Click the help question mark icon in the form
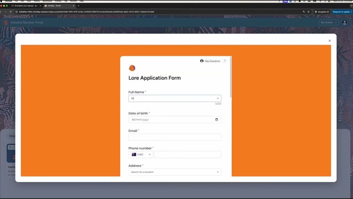353x199 pixels. [x=225, y=61]
